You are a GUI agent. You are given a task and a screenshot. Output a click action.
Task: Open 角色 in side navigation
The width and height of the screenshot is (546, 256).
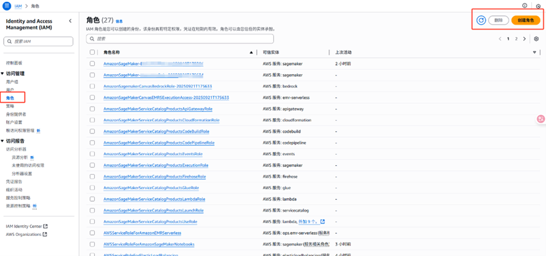10,98
